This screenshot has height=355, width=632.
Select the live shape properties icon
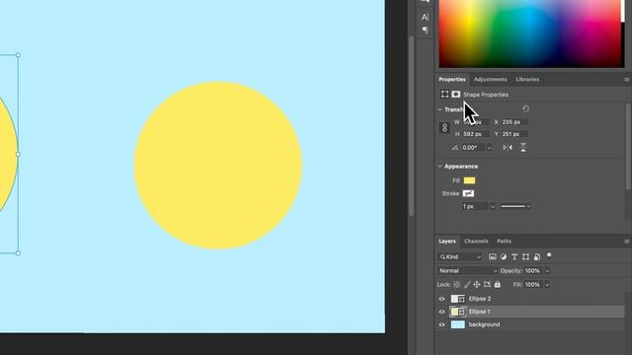(x=444, y=95)
